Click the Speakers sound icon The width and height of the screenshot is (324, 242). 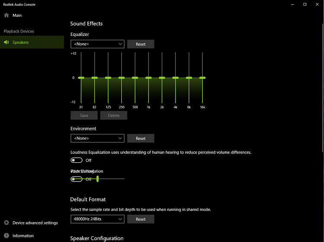pos(6,42)
